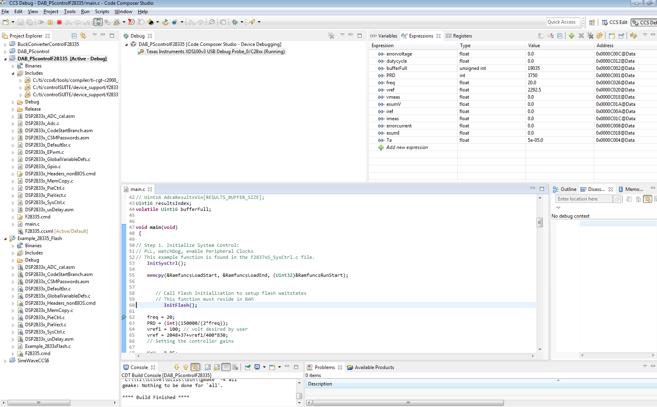This screenshot has width=657, height=407.
Task: Open the Scripts menu
Action: point(102,12)
